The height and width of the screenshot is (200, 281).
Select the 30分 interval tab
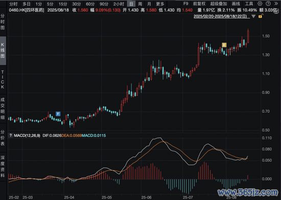[x=77, y=4]
